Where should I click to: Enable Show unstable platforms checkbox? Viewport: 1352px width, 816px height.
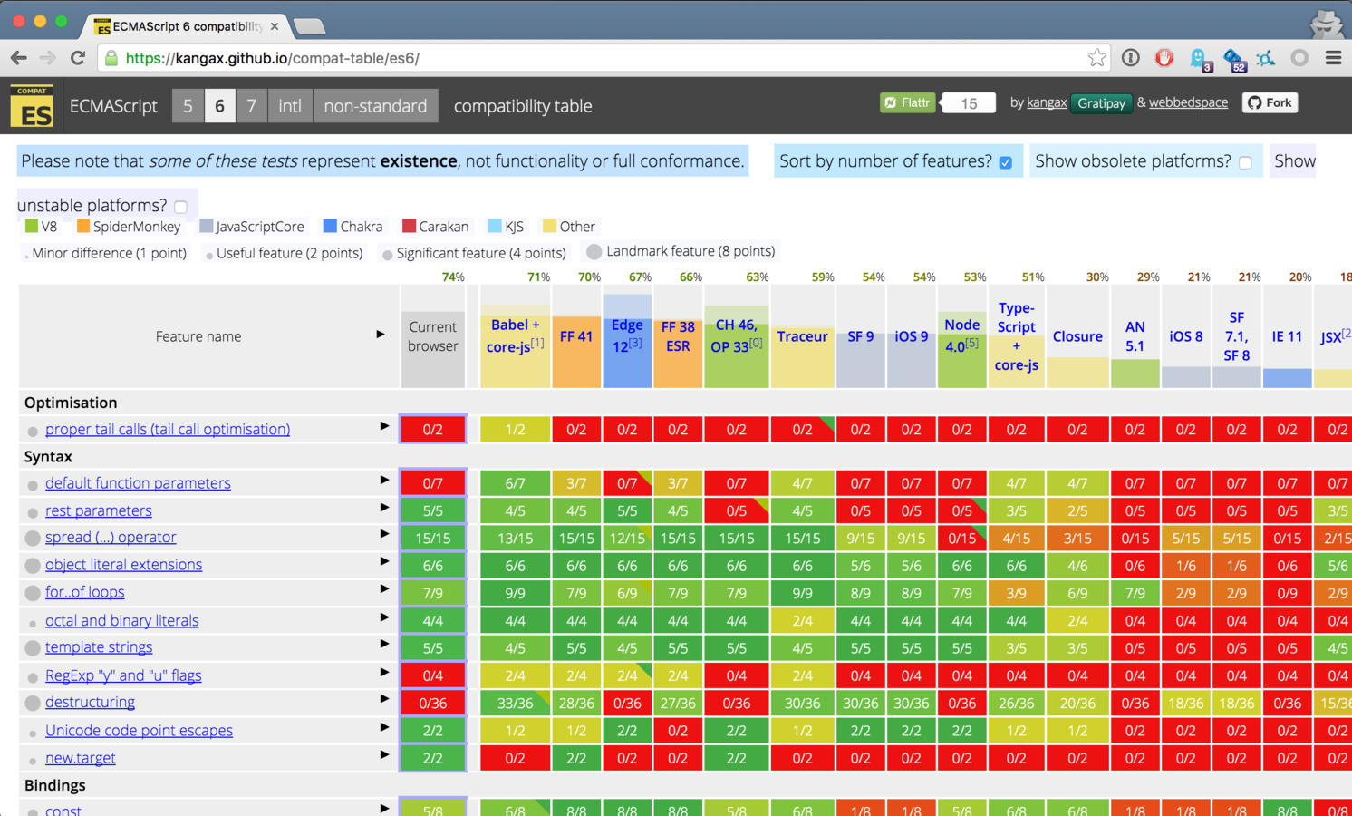(180, 207)
